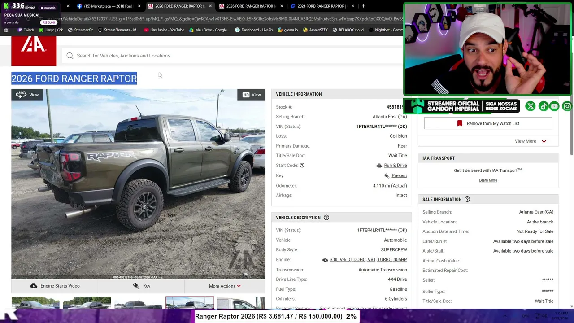574x323 pixels.
Task: Play the Engine Starts Video
Action: click(x=55, y=286)
